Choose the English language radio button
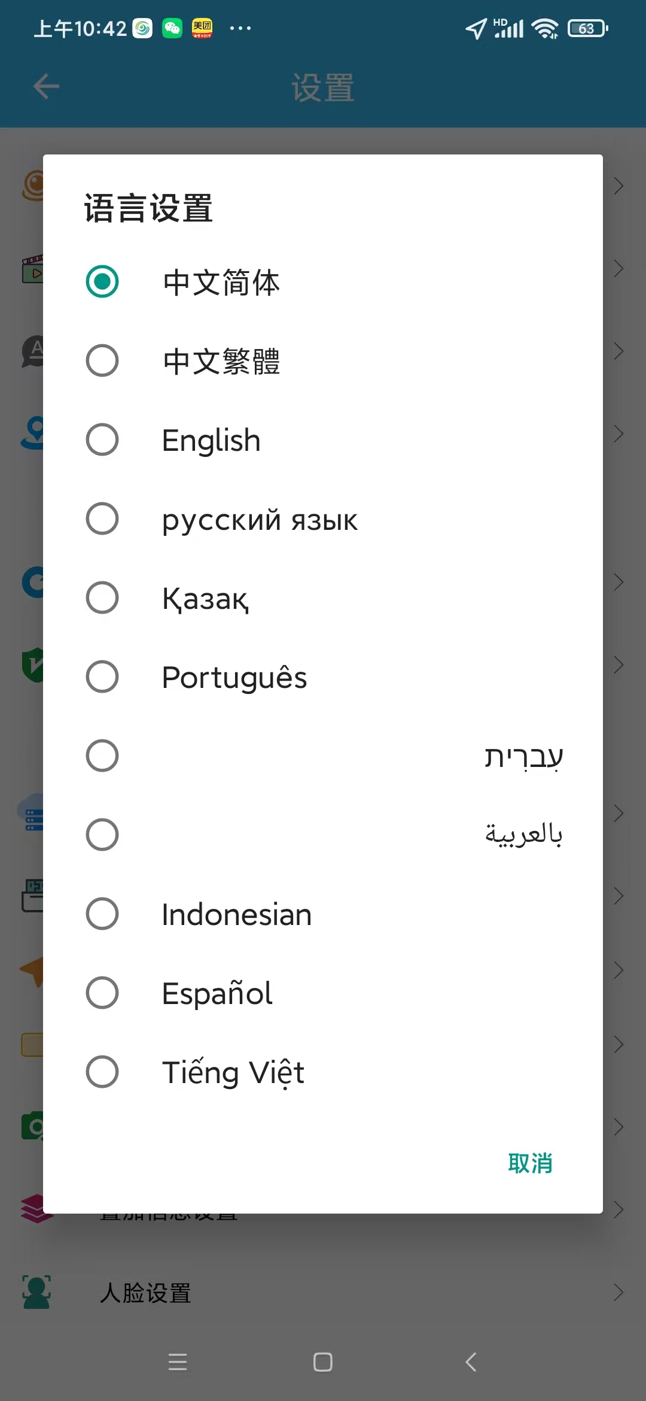Screen dimensions: 646x1401 pyautogui.click(x=102, y=439)
